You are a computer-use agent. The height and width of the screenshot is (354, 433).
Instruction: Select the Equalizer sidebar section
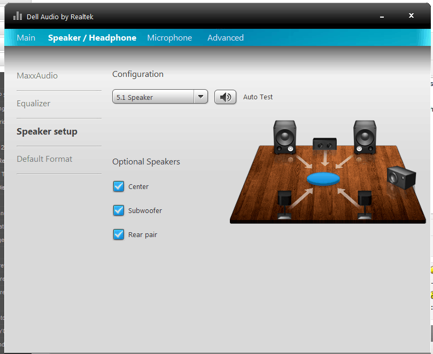coord(34,104)
